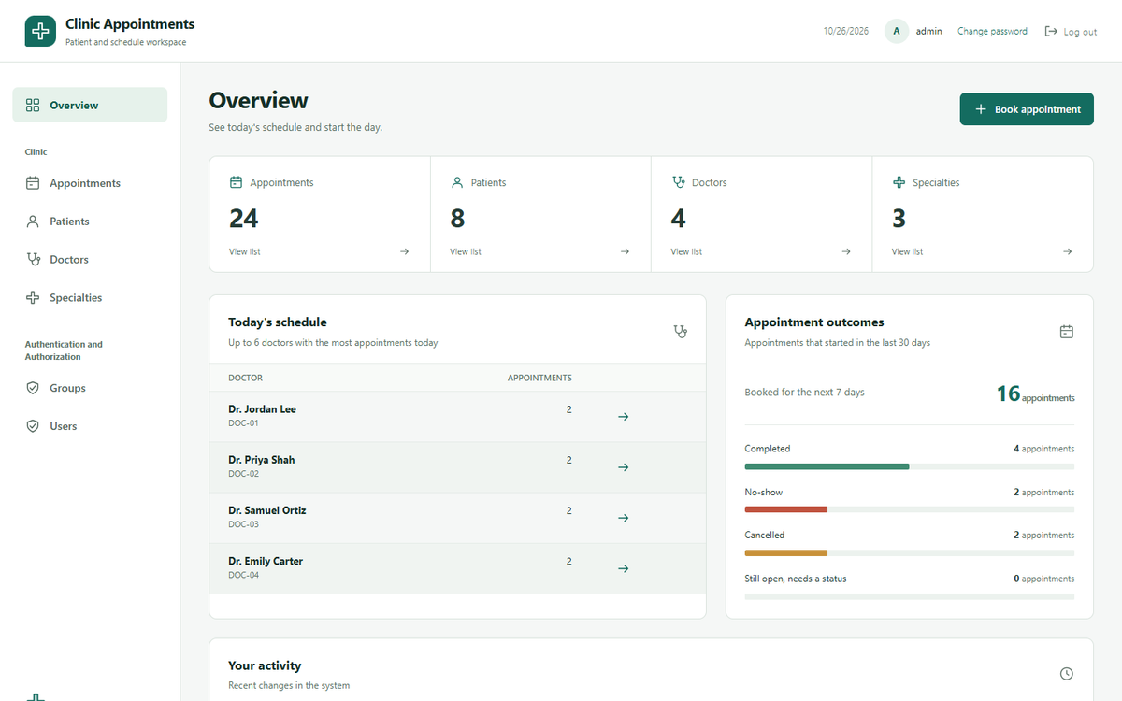Click the Doctors stethoscope icon in sidebar
This screenshot has width=1122, height=701.
[33, 260]
